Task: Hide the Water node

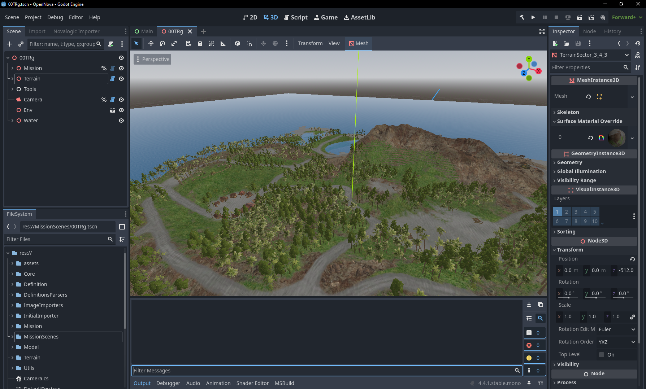Action: point(121,121)
